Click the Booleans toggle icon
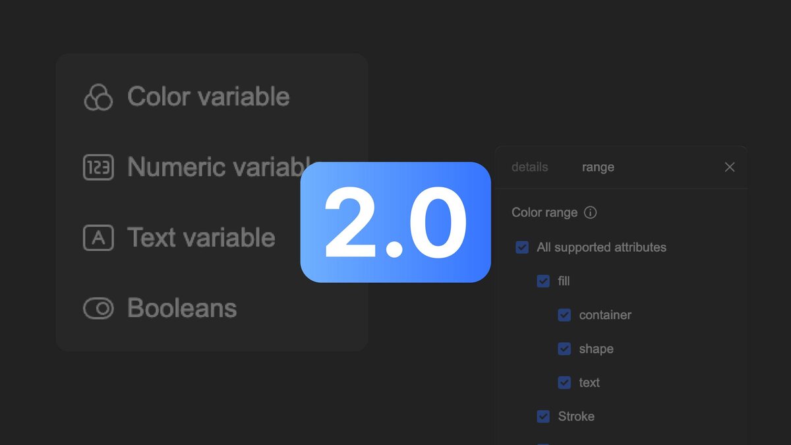This screenshot has width=791, height=445. (99, 308)
